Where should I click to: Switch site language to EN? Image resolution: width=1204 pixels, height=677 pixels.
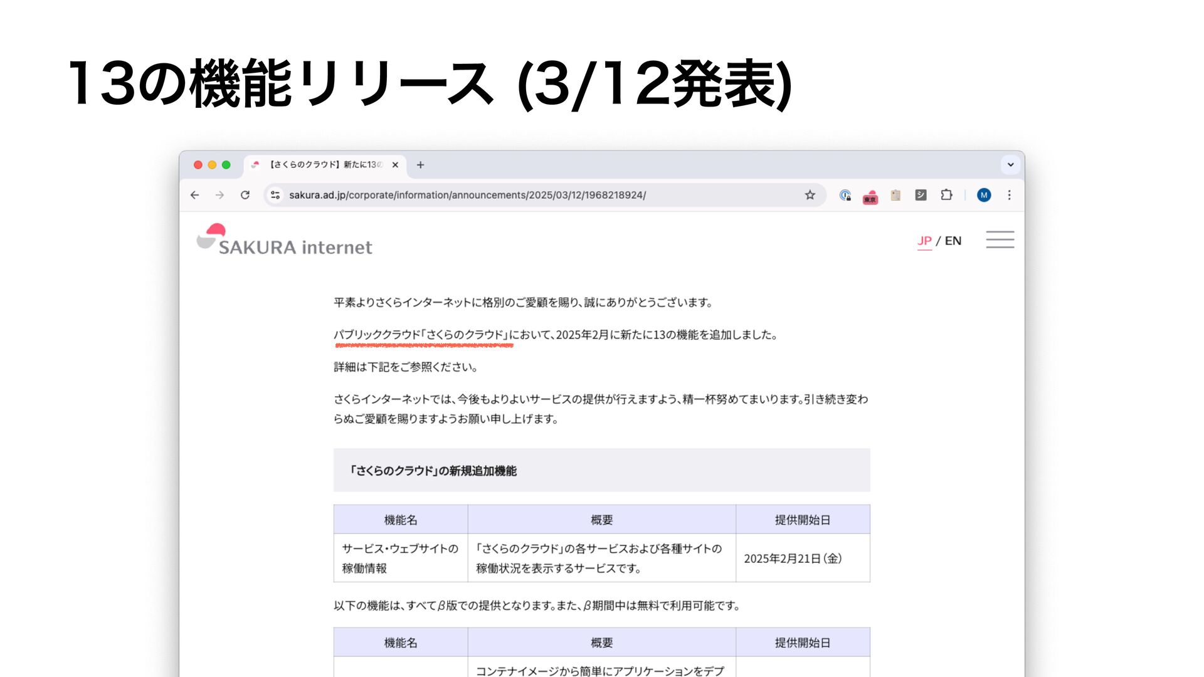tap(953, 241)
